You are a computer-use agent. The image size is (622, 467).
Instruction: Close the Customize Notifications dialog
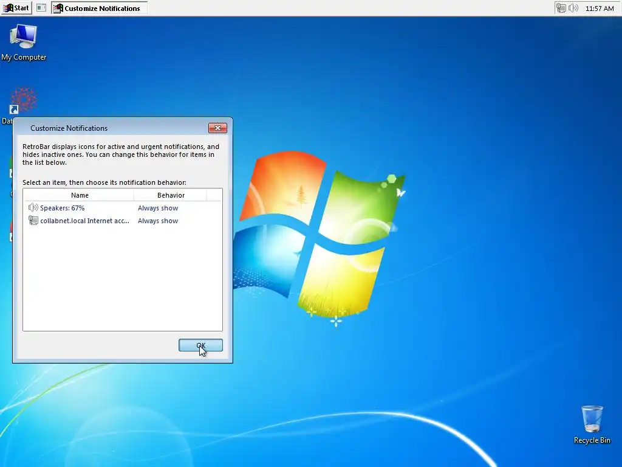(x=217, y=128)
